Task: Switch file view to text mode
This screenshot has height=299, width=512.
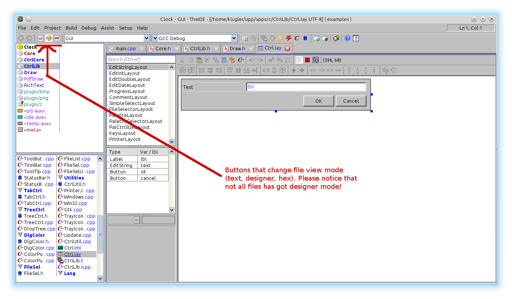Action: pos(41,38)
